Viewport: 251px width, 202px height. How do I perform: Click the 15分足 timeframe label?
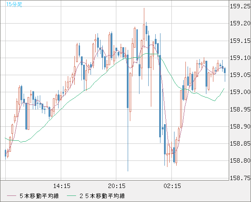(14, 4)
